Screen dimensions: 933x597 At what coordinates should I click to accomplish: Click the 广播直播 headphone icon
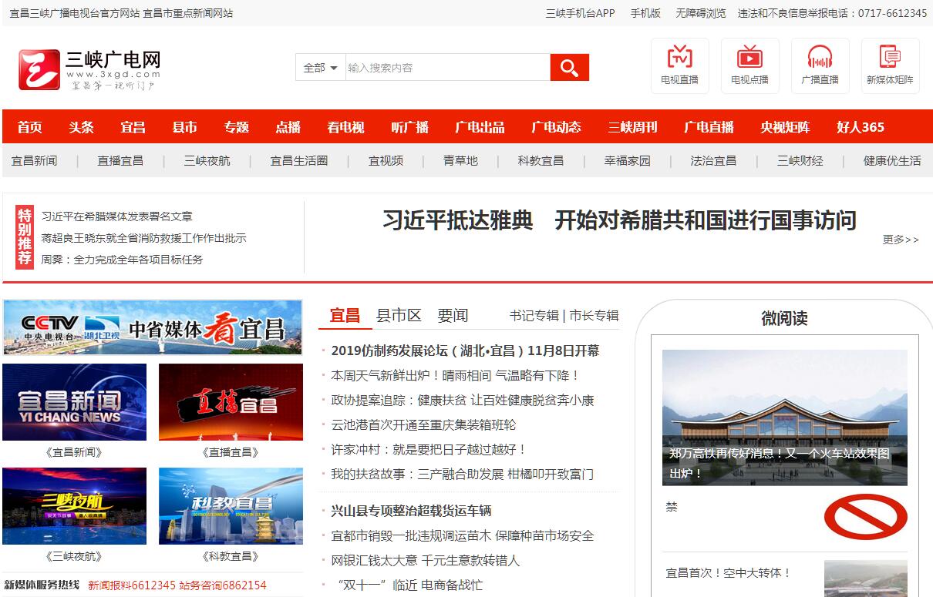click(820, 59)
